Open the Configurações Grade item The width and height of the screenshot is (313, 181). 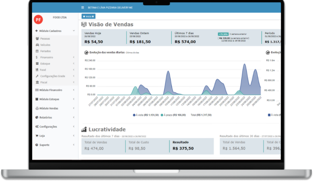(x=52, y=76)
